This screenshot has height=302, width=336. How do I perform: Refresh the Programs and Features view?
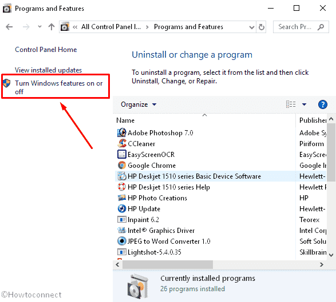pos(261,27)
